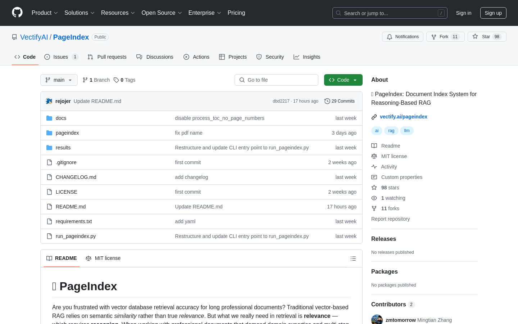
Task: Switch to the Projects tab
Action: pos(233,57)
